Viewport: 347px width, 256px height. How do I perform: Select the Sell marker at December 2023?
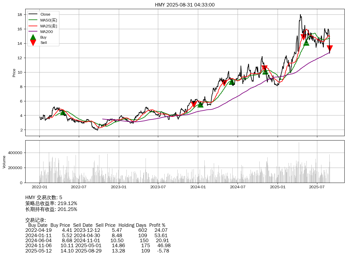pos(194,104)
